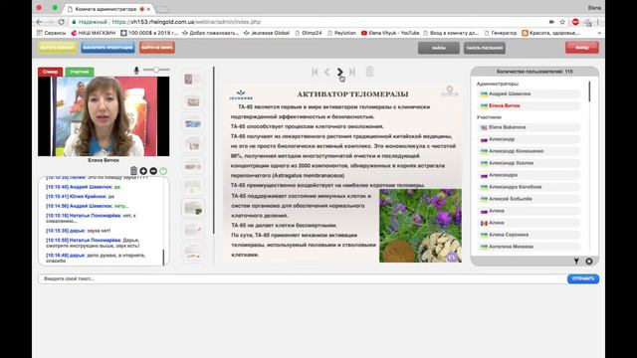Click the blue Отправить send button
Screen dimensions: 637x358
tap(583, 278)
